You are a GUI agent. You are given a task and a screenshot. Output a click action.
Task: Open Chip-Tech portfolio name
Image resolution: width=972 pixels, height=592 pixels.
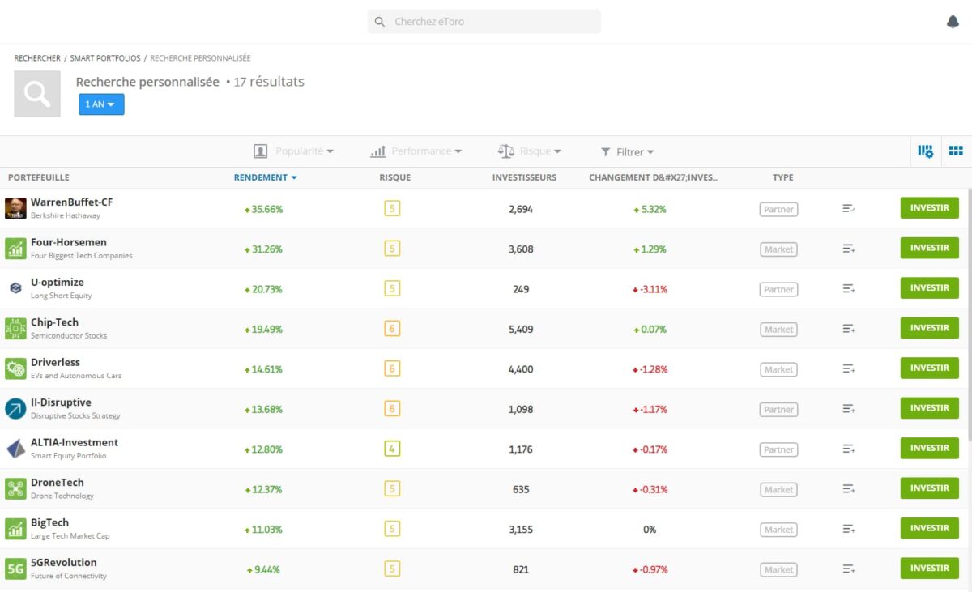coord(54,322)
